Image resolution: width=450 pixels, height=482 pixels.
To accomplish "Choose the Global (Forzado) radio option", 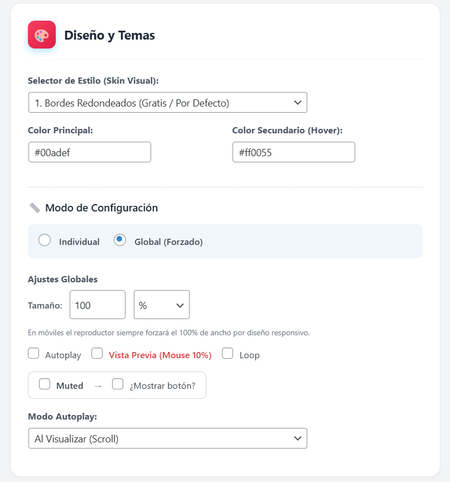I will pyautogui.click(x=120, y=240).
